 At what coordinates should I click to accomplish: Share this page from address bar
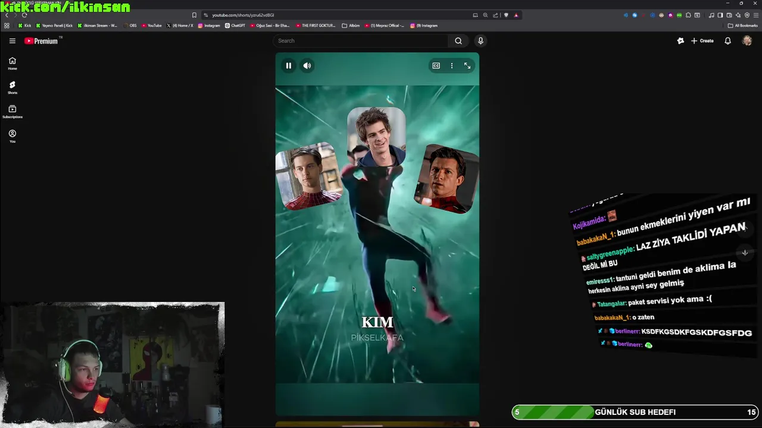(495, 15)
